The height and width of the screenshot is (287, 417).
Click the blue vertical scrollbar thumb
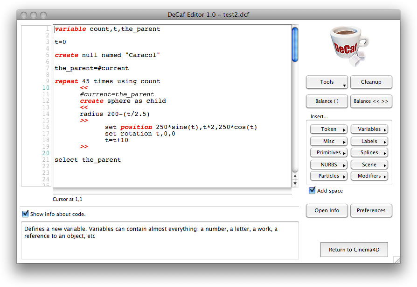pyautogui.click(x=295, y=44)
